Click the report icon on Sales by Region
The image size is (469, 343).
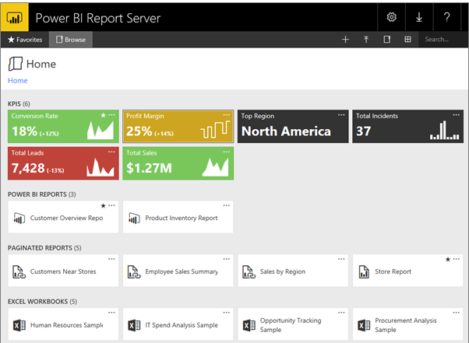(249, 272)
